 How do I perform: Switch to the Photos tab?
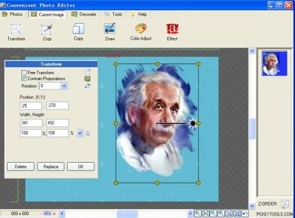(12, 14)
